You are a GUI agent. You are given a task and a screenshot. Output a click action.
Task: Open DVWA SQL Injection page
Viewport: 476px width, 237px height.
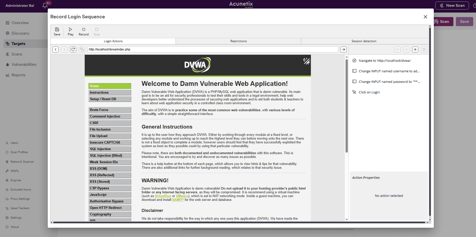110,149
